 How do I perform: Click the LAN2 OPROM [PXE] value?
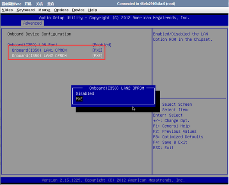98,56
